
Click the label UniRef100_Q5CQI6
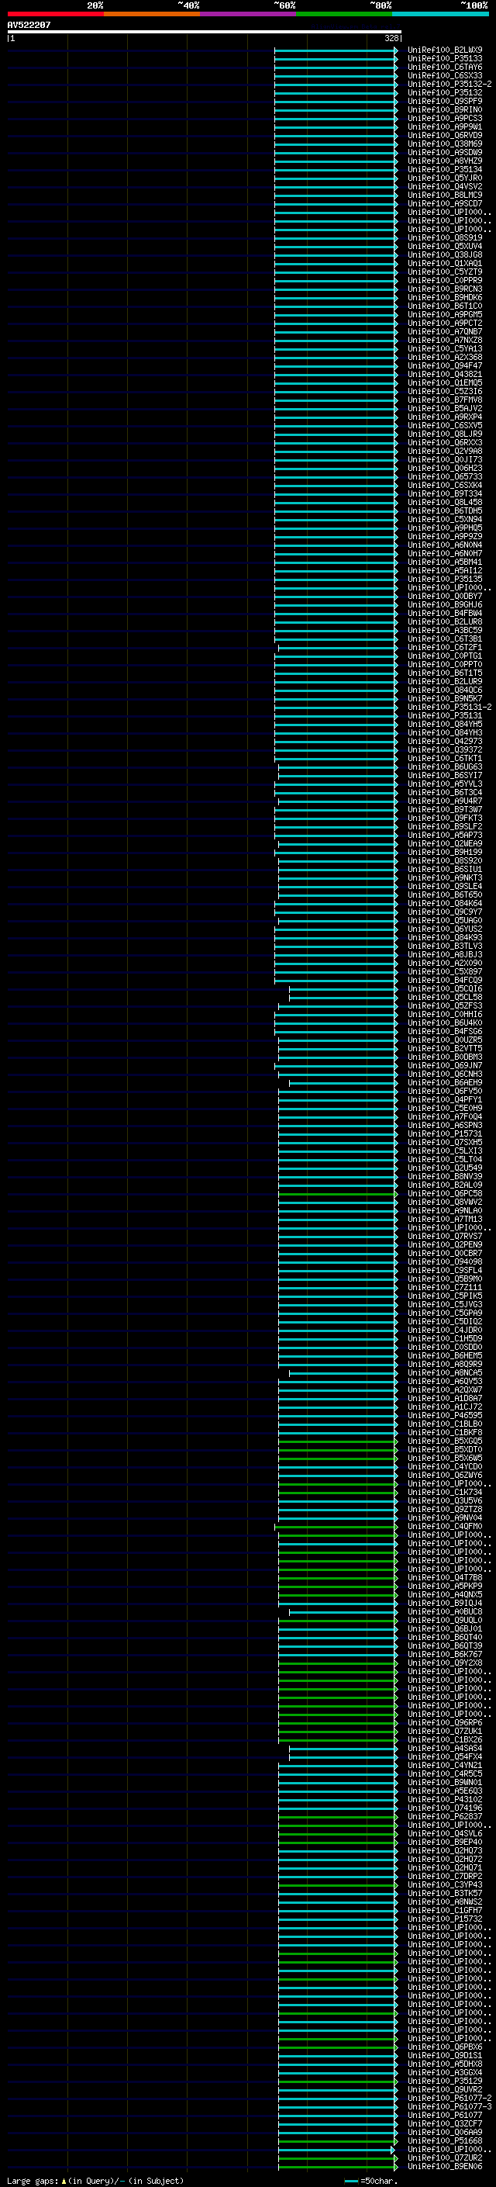coord(444,989)
